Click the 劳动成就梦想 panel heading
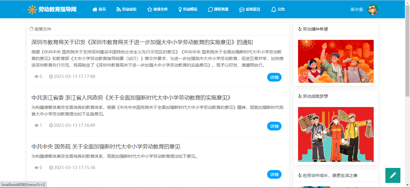The width and height of the screenshot is (410, 188). click(x=315, y=96)
